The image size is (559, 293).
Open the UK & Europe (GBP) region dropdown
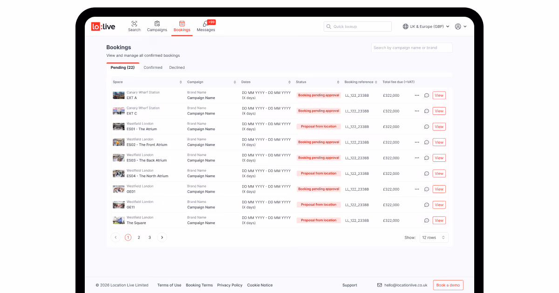pos(426,27)
